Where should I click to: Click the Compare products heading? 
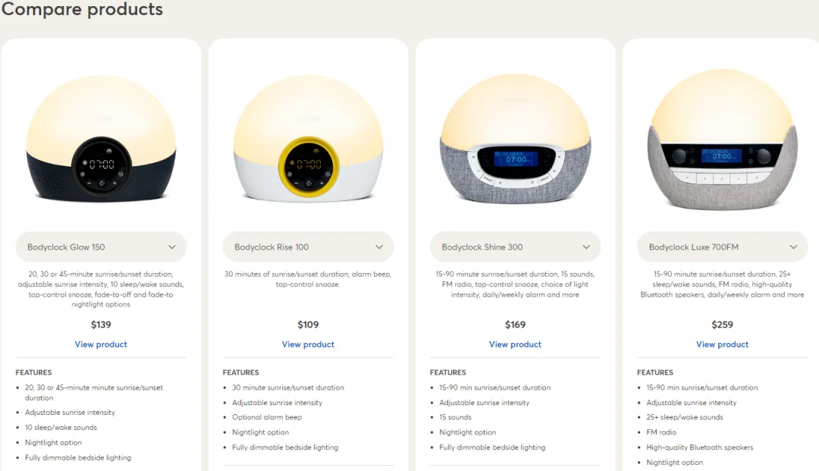(82, 10)
